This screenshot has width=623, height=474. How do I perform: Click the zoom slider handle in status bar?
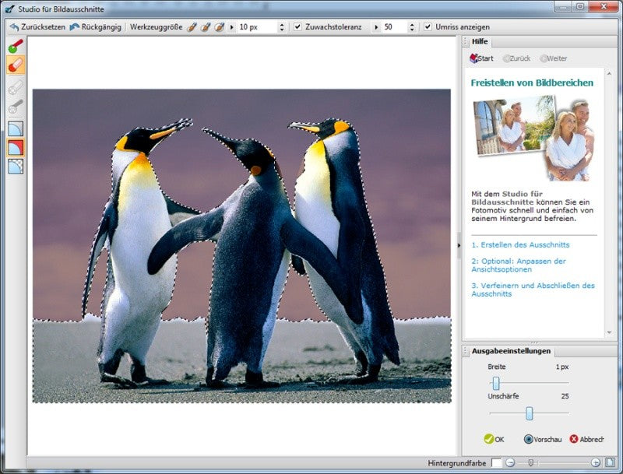(x=530, y=462)
